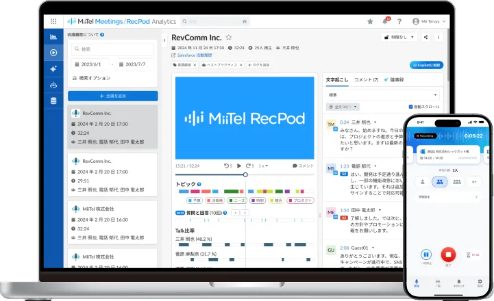494x301 pixels.
Task: Select the play-circle recordings icon in sidebar
Action: pyautogui.click(x=53, y=53)
